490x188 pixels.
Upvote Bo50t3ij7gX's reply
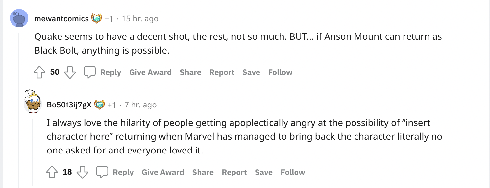coord(52,172)
